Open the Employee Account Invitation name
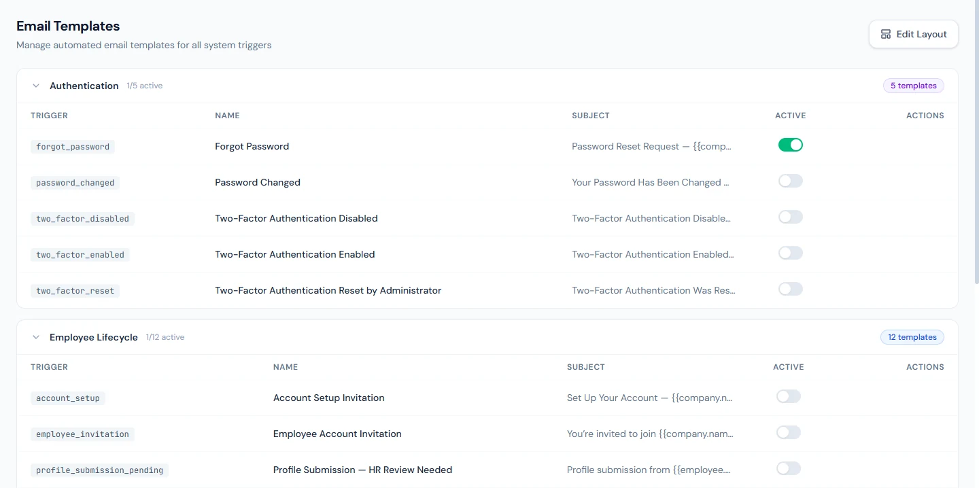The height and width of the screenshot is (488, 979). [337, 434]
